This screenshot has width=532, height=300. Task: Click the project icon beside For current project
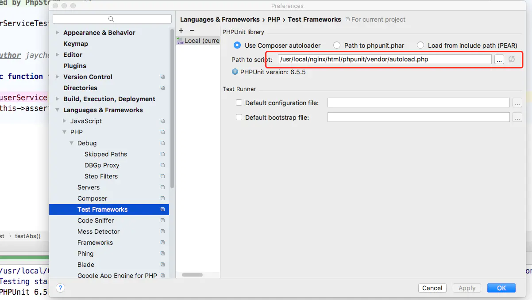347,19
